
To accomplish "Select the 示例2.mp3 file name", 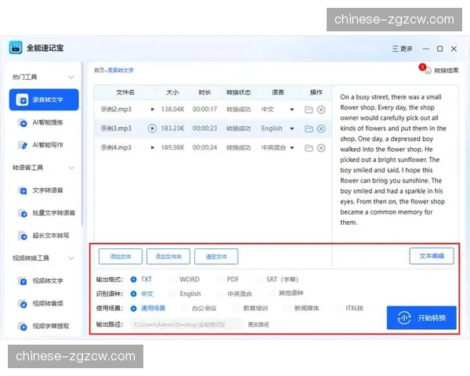I will click(x=116, y=110).
